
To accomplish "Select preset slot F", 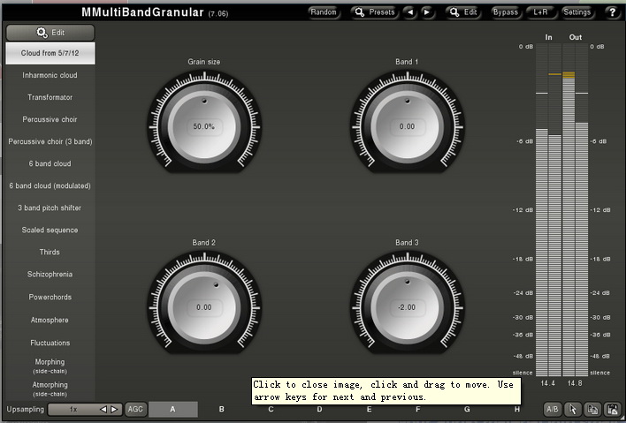I will (418, 409).
